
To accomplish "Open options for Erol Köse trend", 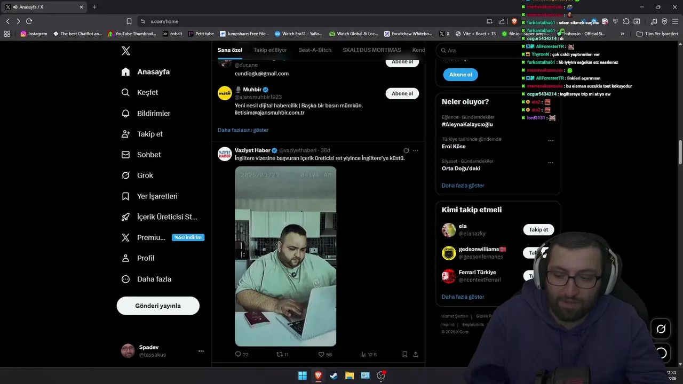I will [551, 141].
